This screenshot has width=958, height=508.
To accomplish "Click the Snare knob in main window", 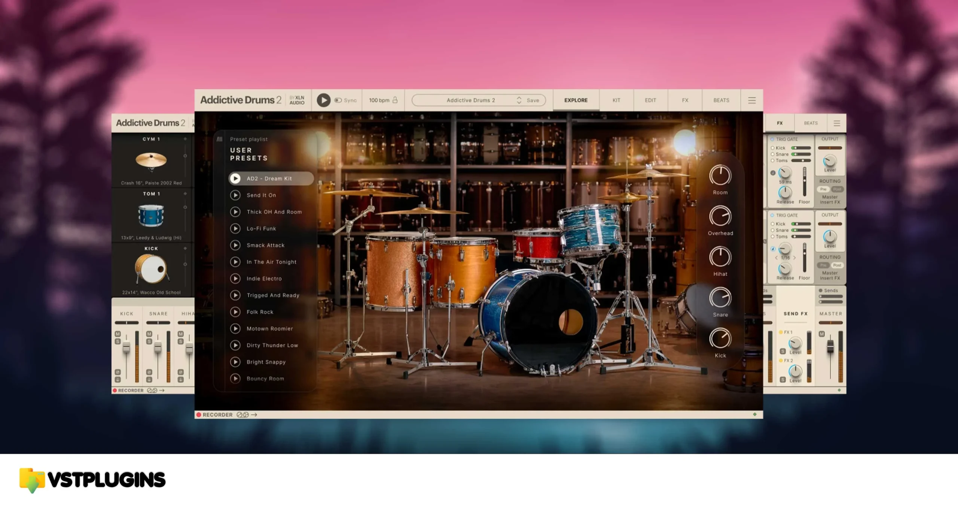I will pyautogui.click(x=720, y=298).
